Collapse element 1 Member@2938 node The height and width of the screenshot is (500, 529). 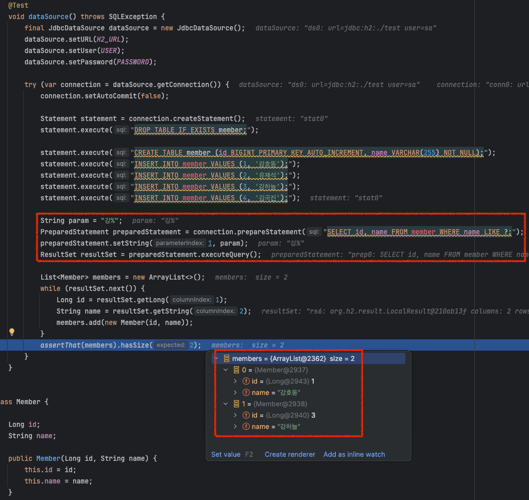(226, 404)
